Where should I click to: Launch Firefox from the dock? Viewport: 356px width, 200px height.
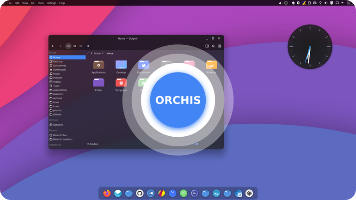[x=107, y=193]
